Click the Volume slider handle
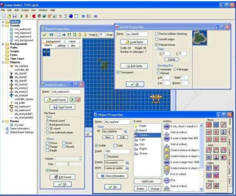 [80, 158]
